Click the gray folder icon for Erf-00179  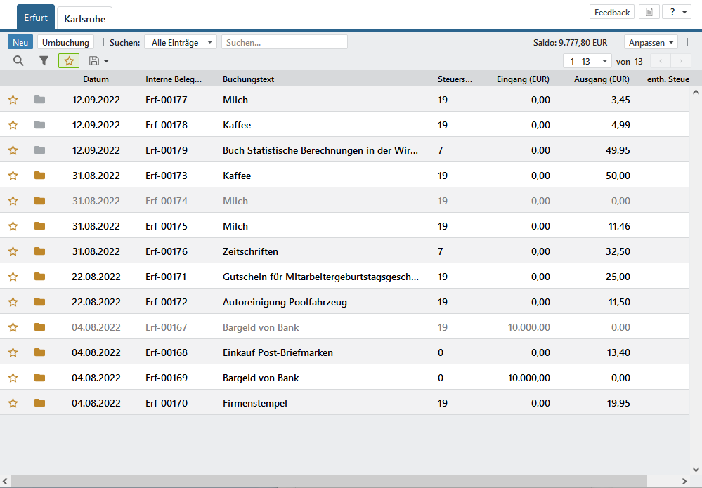39,150
